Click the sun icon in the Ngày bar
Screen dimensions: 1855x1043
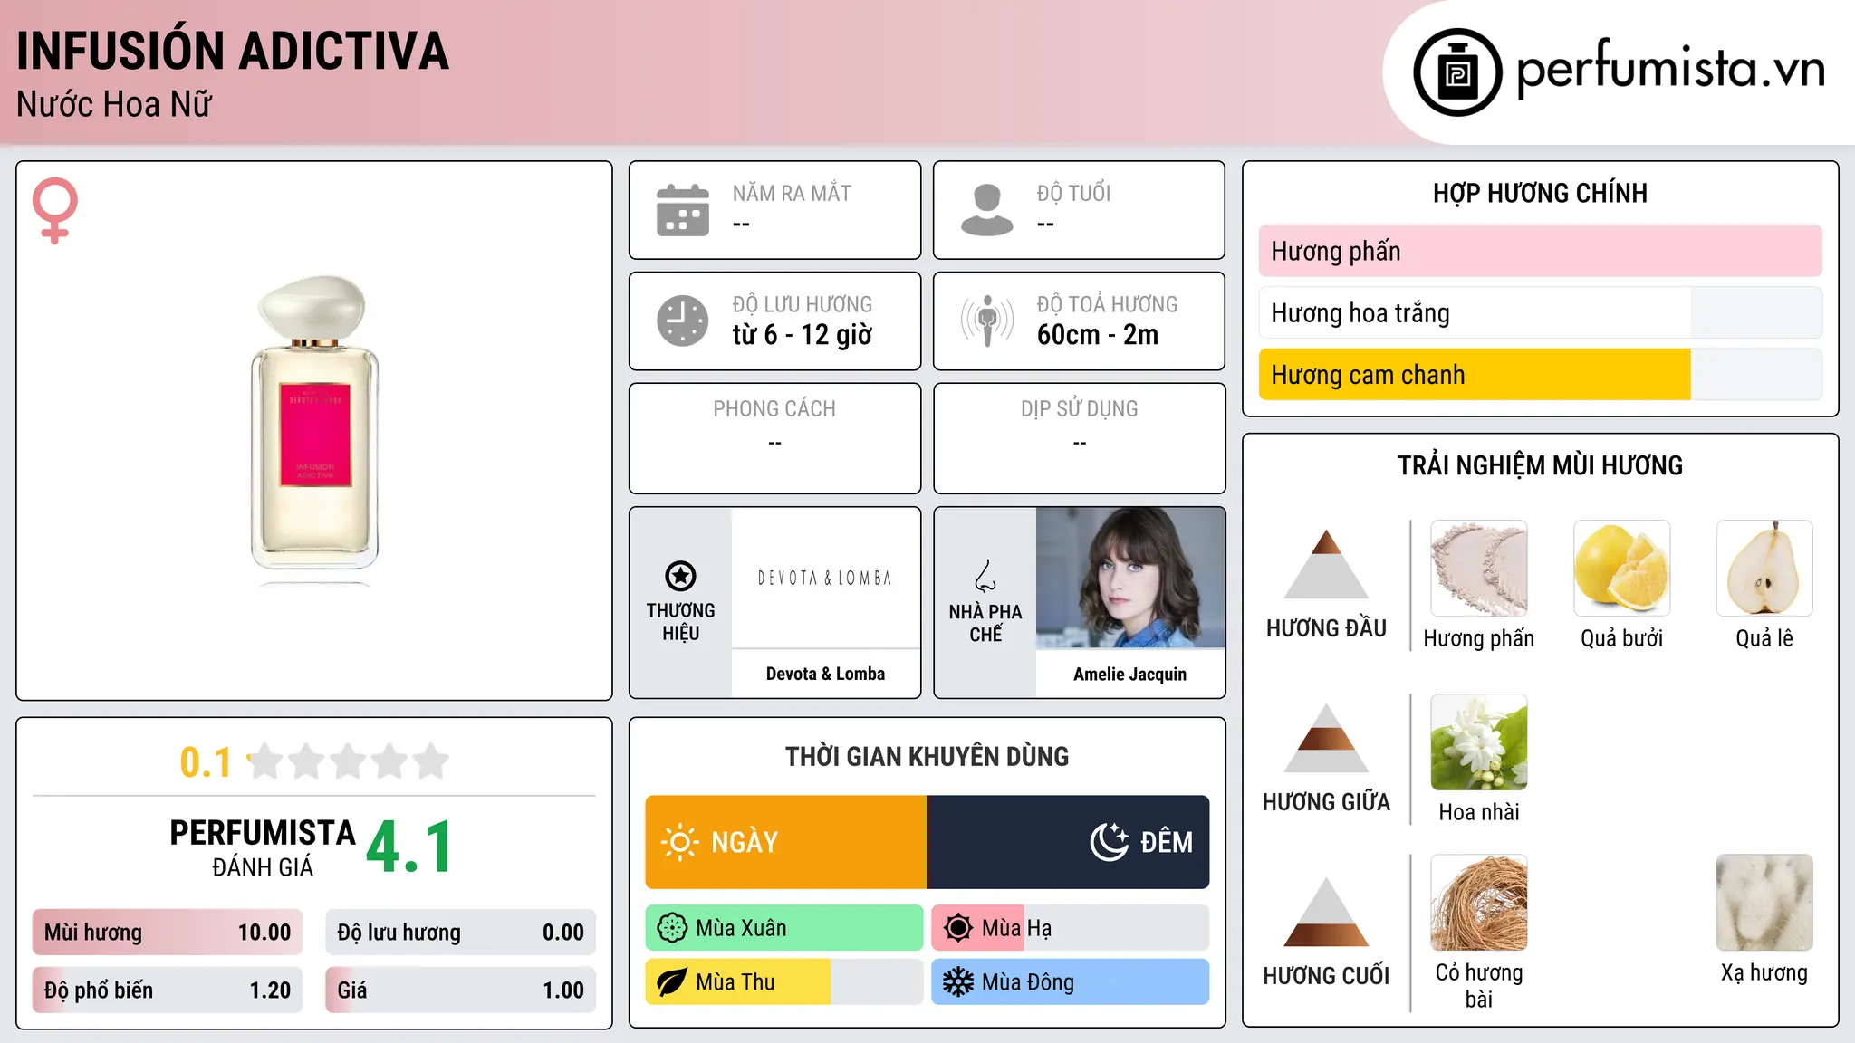[x=680, y=842]
